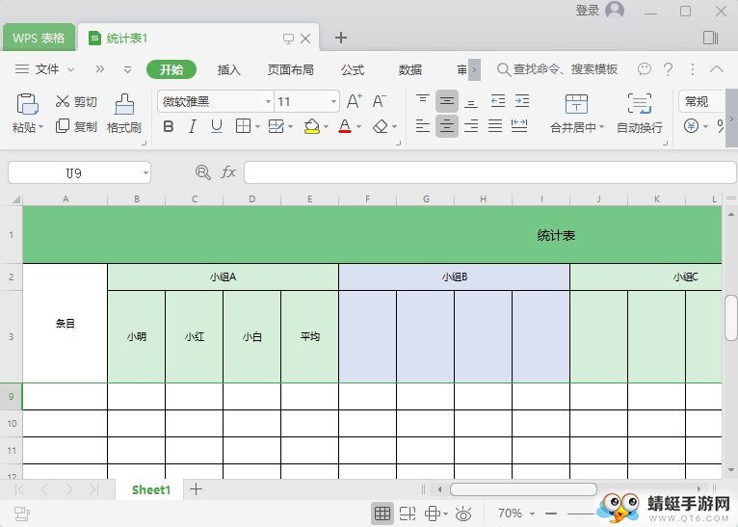Screen dimensions: 738x527
Task: Toggle Auto Wrap text
Action: point(639,114)
